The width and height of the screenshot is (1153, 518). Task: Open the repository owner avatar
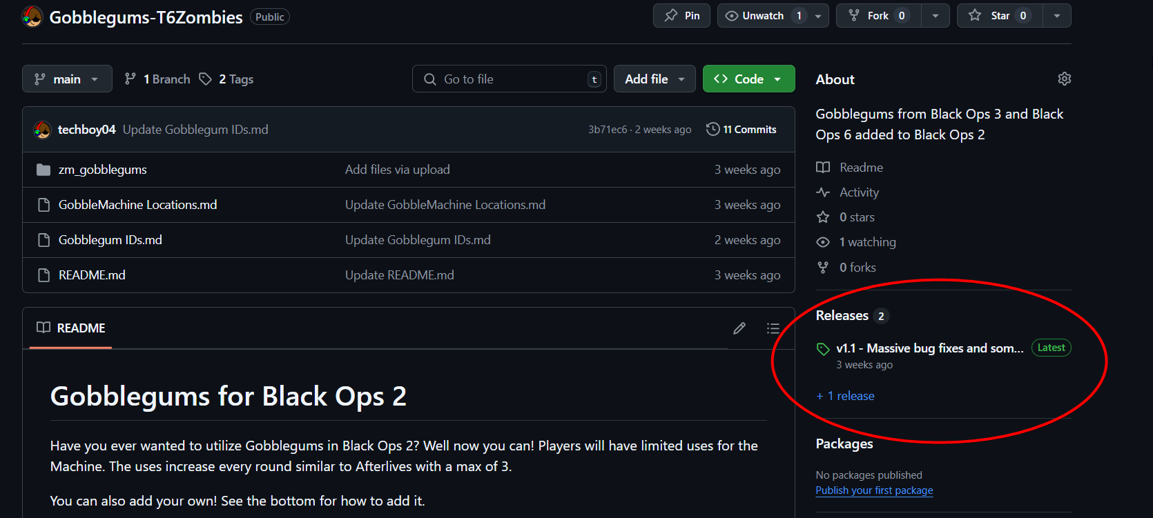coord(32,17)
